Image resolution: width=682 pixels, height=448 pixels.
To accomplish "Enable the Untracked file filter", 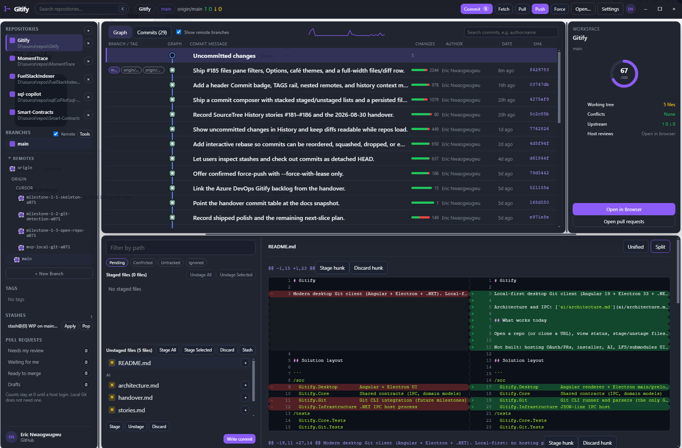I will tap(170, 263).
